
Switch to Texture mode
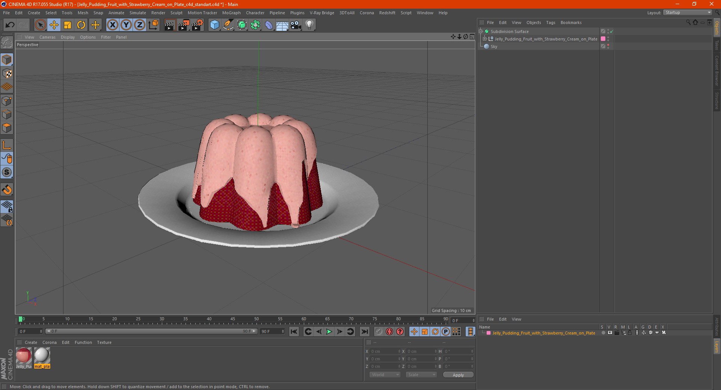pos(7,73)
